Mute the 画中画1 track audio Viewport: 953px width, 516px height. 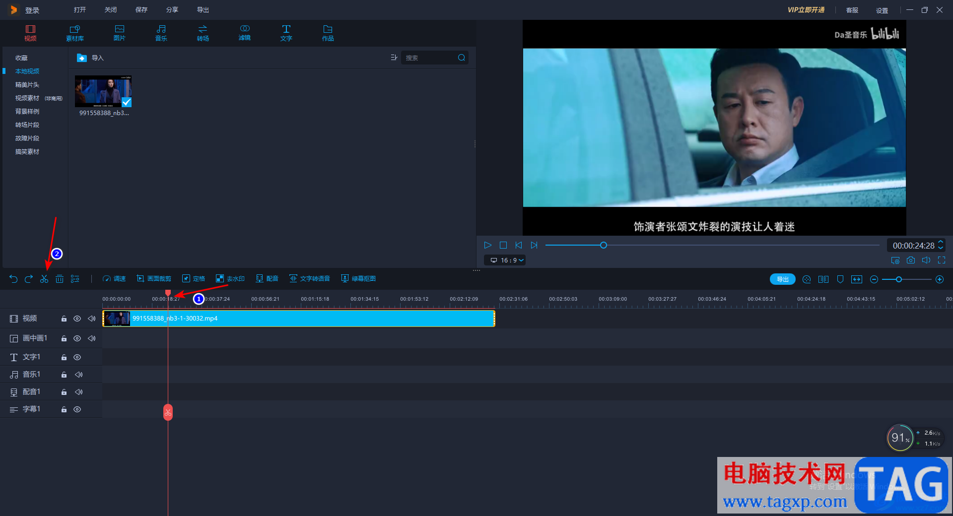(x=92, y=338)
